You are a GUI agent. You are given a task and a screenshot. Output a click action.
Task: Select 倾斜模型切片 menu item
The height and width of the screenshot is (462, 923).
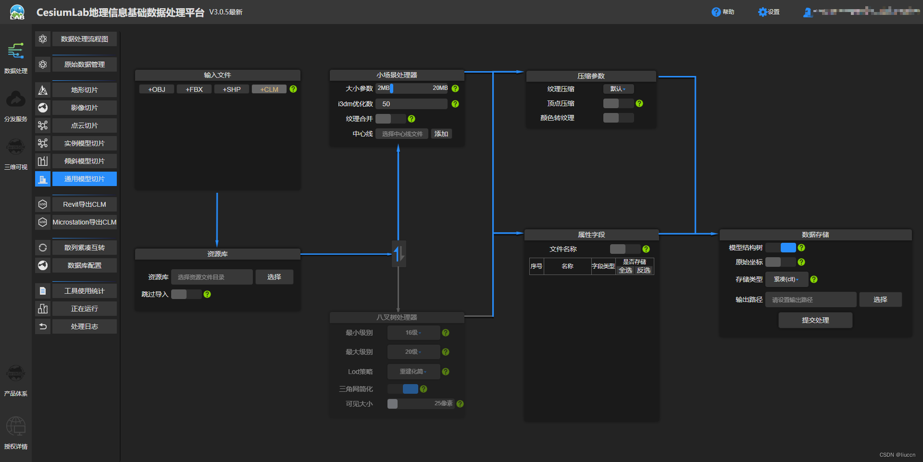pos(85,161)
